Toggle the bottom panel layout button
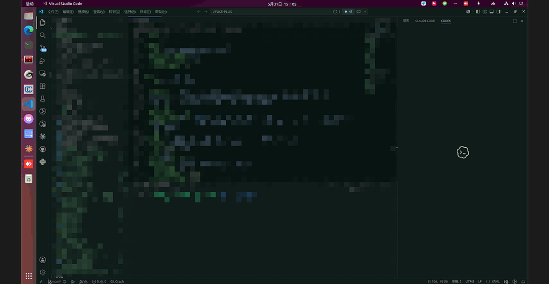Screen dimensions: 549x284 click(492, 12)
